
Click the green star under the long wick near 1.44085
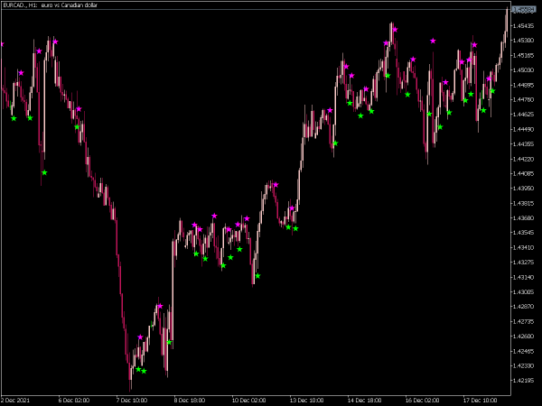point(44,172)
